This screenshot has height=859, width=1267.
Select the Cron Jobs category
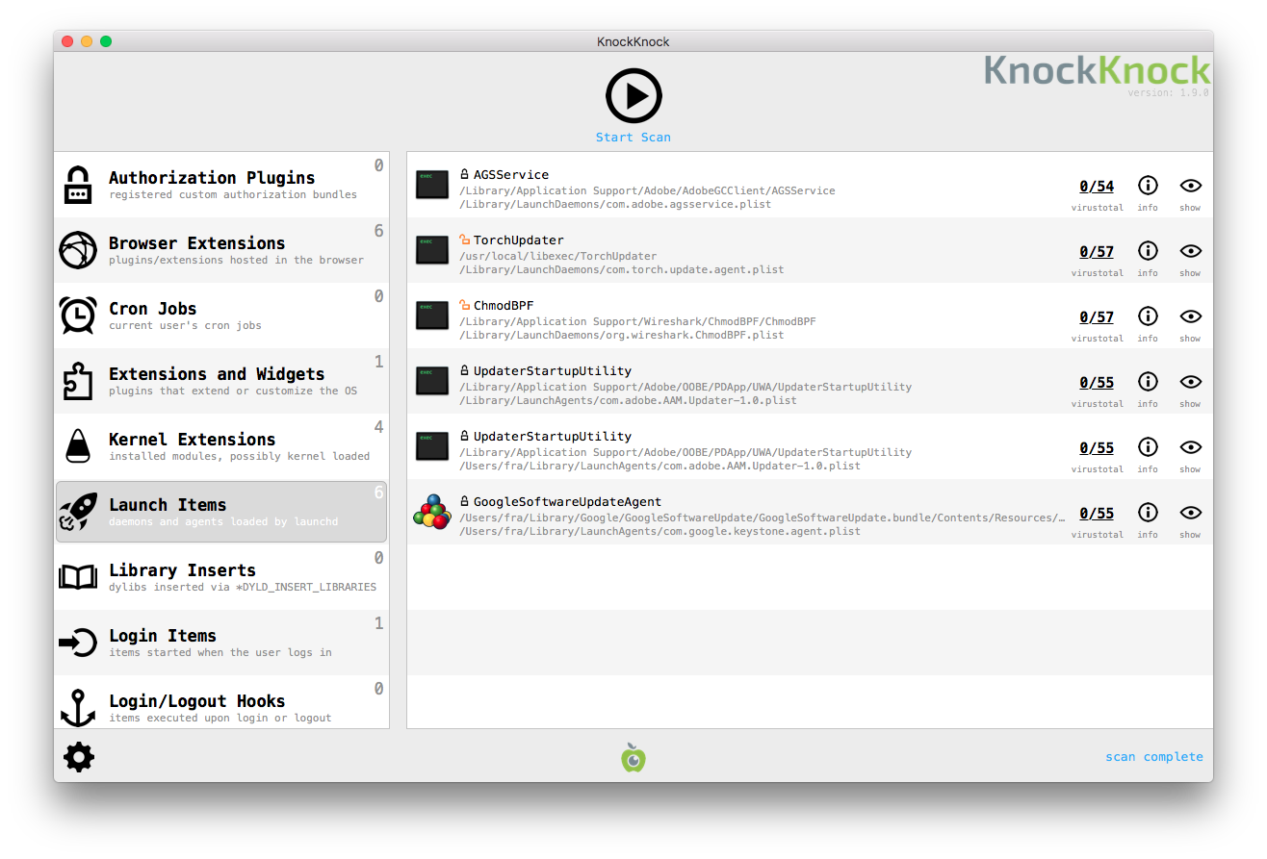(221, 316)
